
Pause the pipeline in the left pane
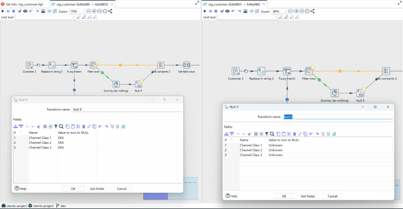8,11
